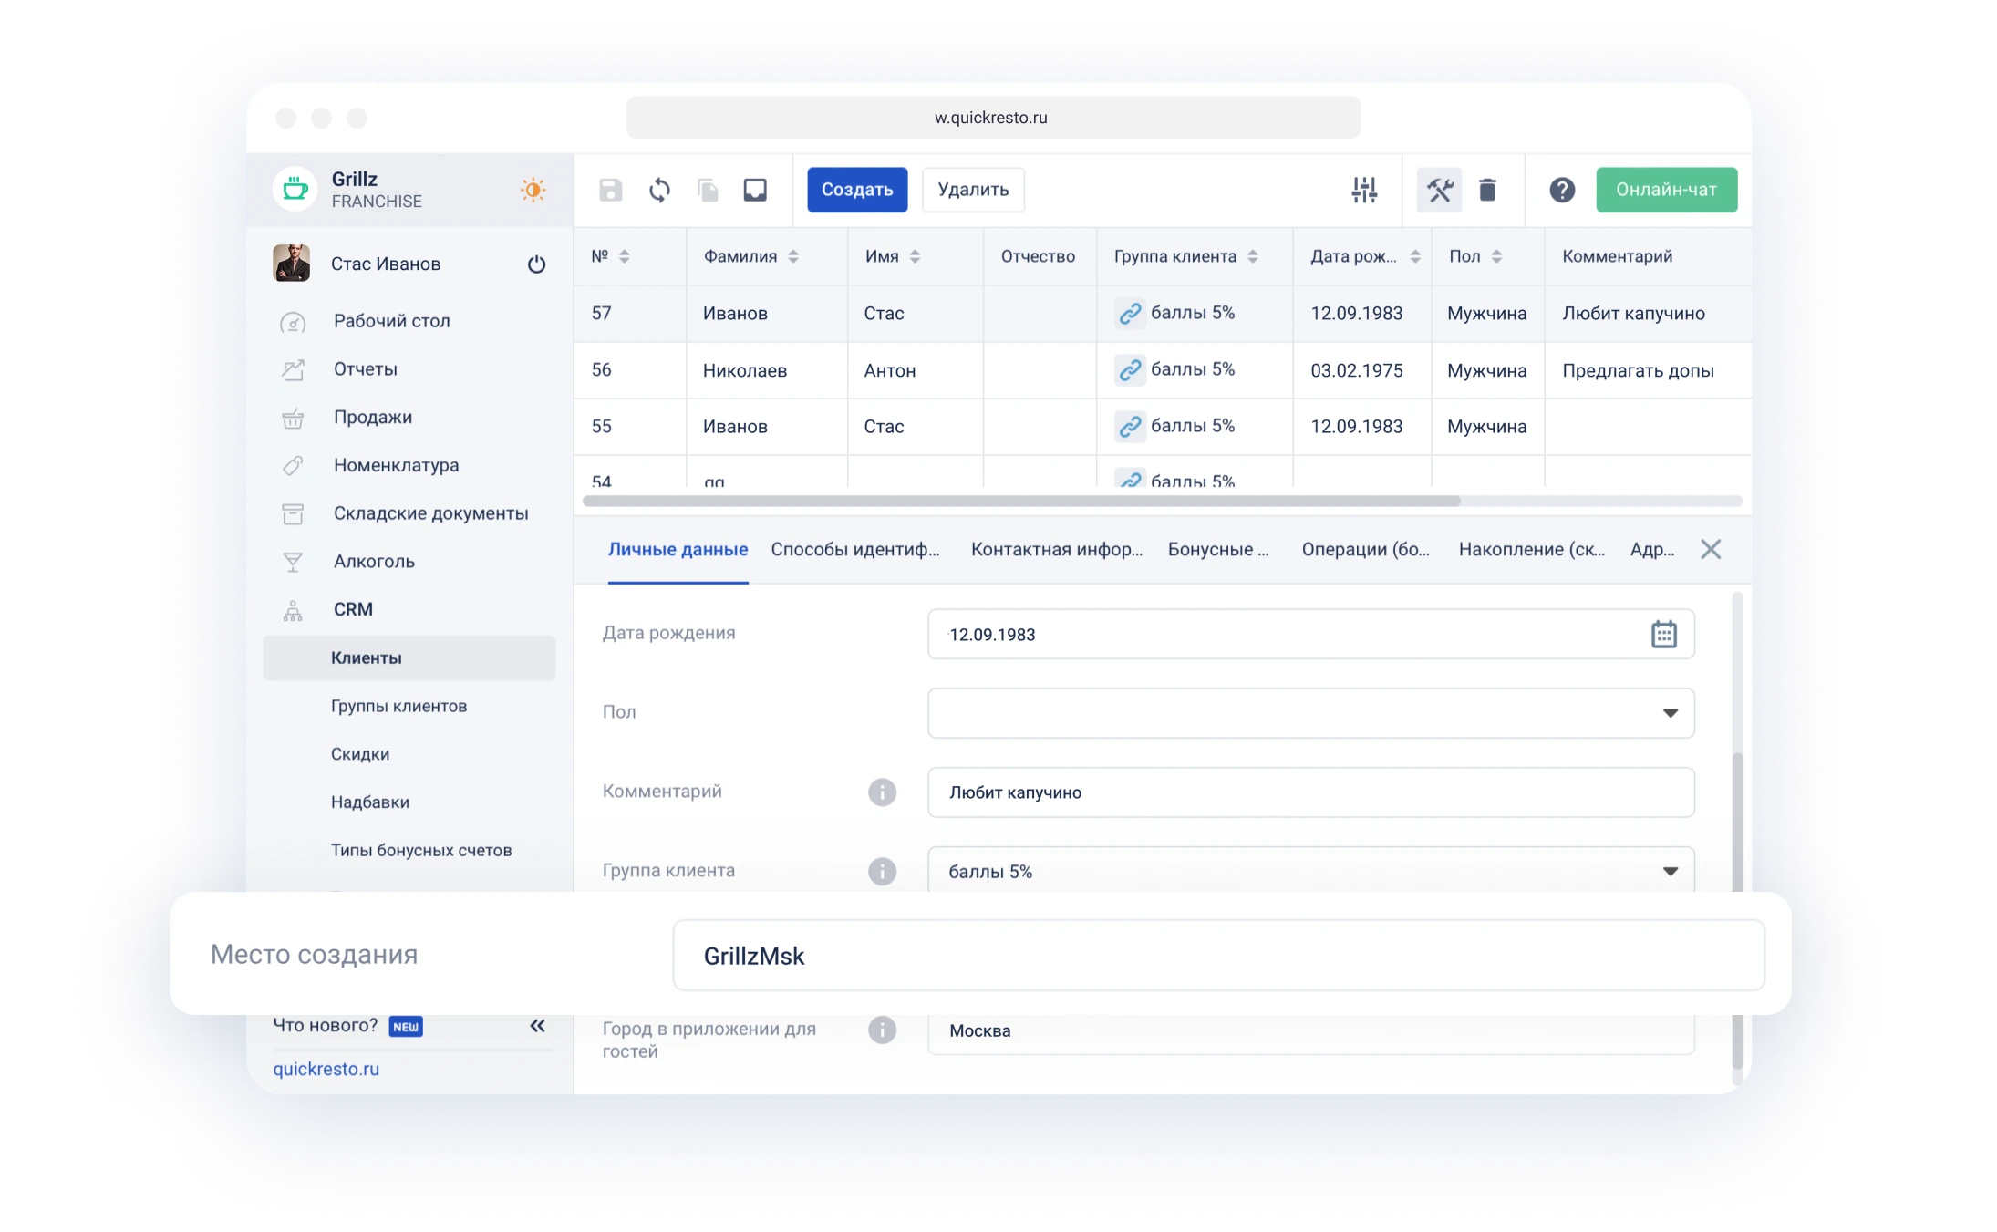Viewport: 1997px width, 1232px height.
Task: Open help via the question mark icon
Action: 1562,190
